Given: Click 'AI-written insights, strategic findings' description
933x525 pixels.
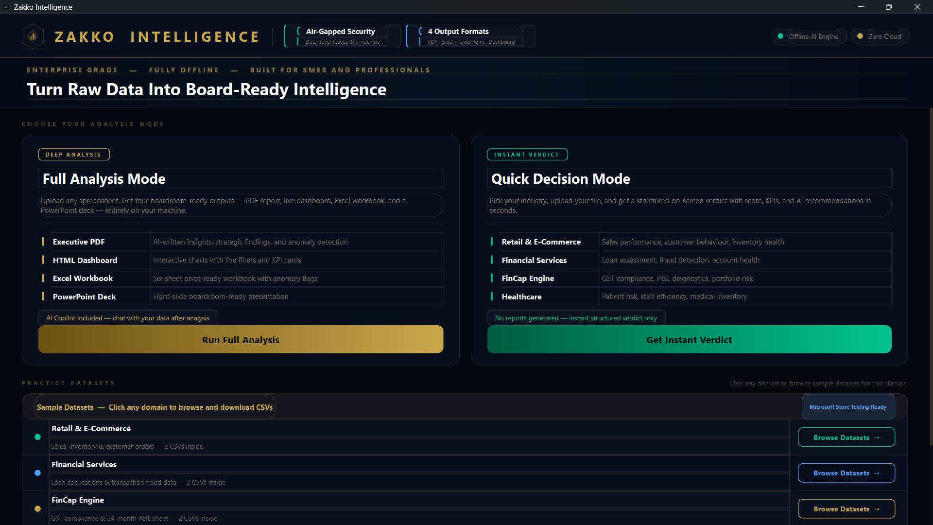Looking at the screenshot, I should [x=250, y=242].
